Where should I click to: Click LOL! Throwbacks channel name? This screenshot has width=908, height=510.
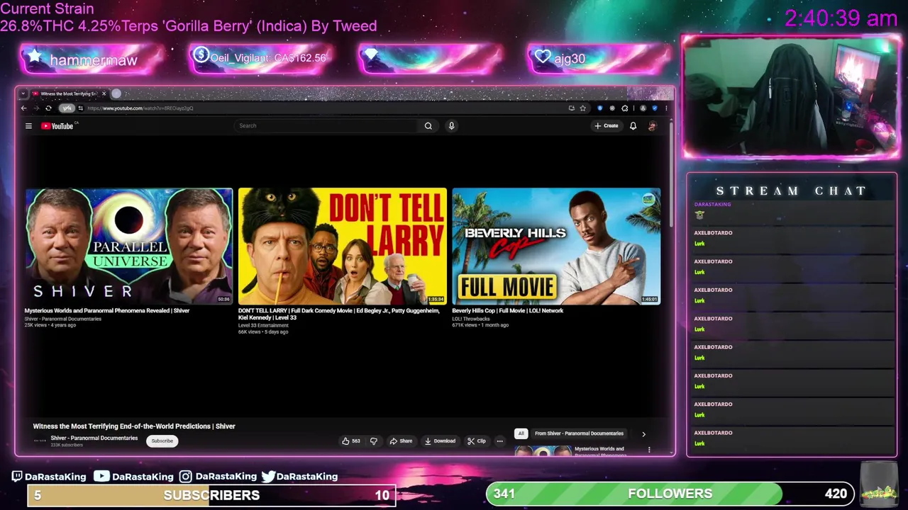[x=471, y=319]
